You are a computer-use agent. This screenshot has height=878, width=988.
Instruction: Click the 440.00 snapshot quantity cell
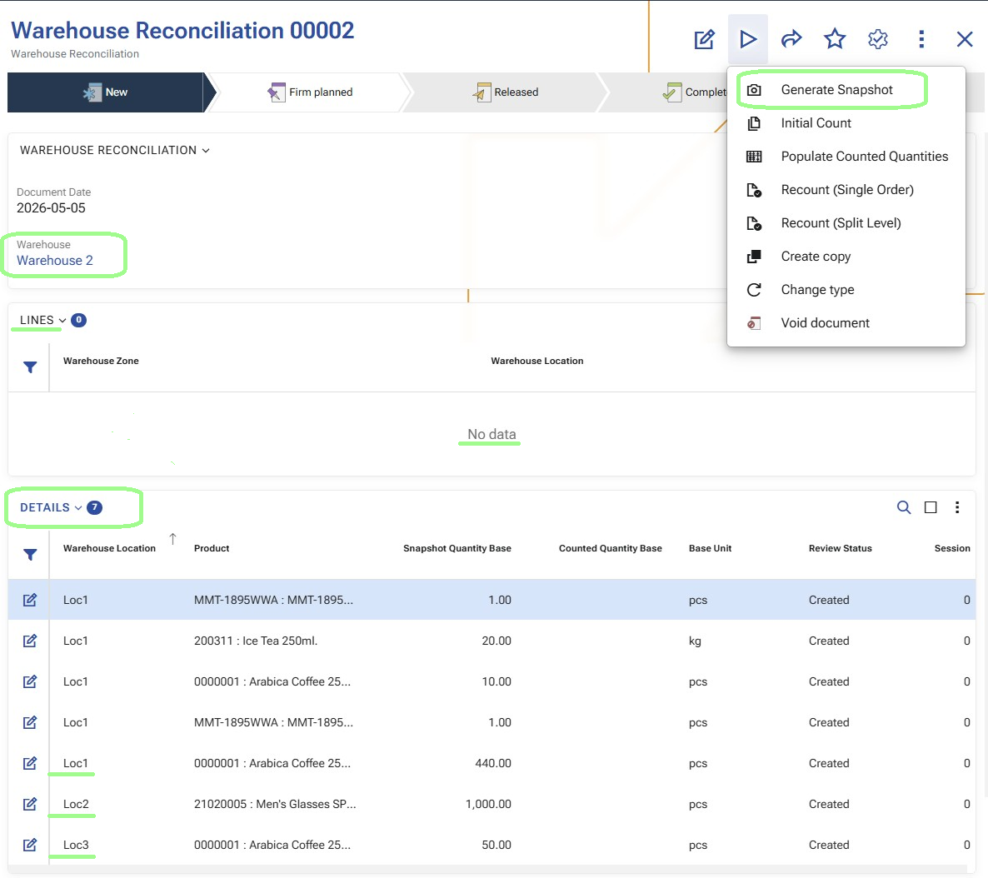[x=492, y=763]
